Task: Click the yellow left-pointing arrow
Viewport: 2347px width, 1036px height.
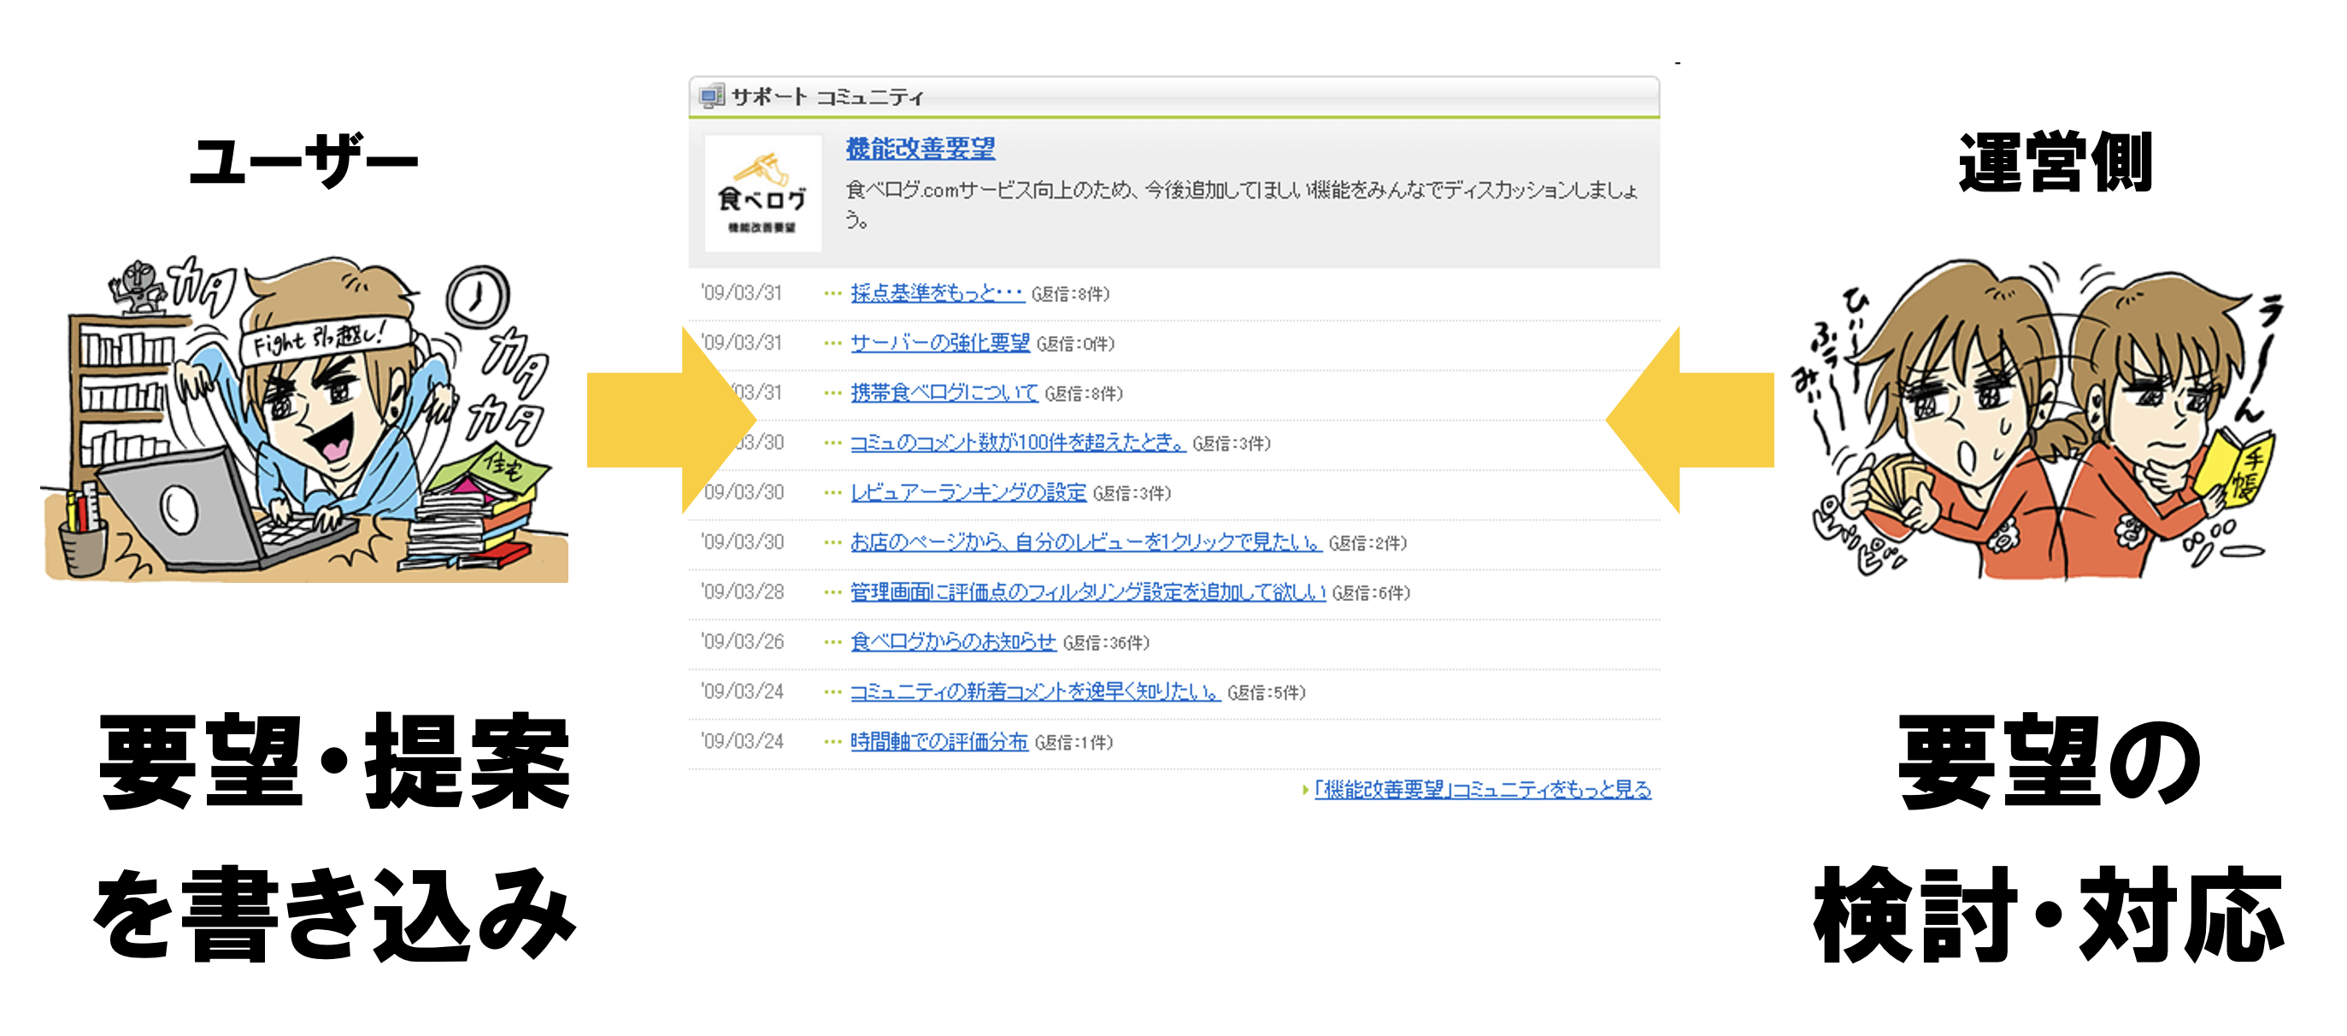Action: (x=1690, y=420)
